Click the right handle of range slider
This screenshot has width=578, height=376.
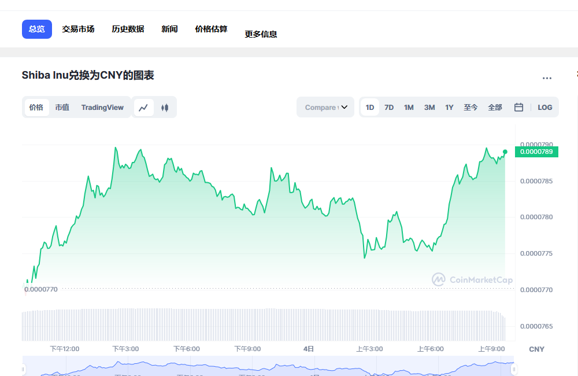pos(514,369)
